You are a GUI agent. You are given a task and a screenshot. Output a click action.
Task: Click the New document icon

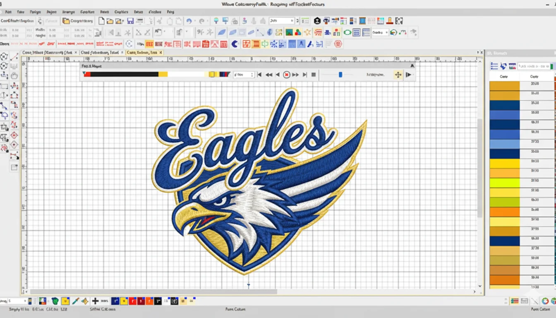click(101, 21)
